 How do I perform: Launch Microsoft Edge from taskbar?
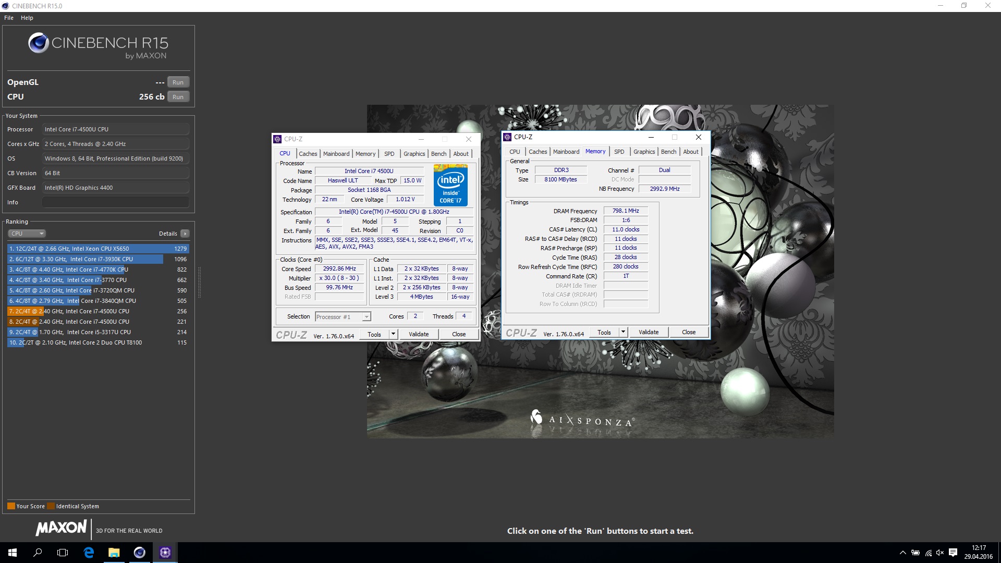click(x=89, y=553)
